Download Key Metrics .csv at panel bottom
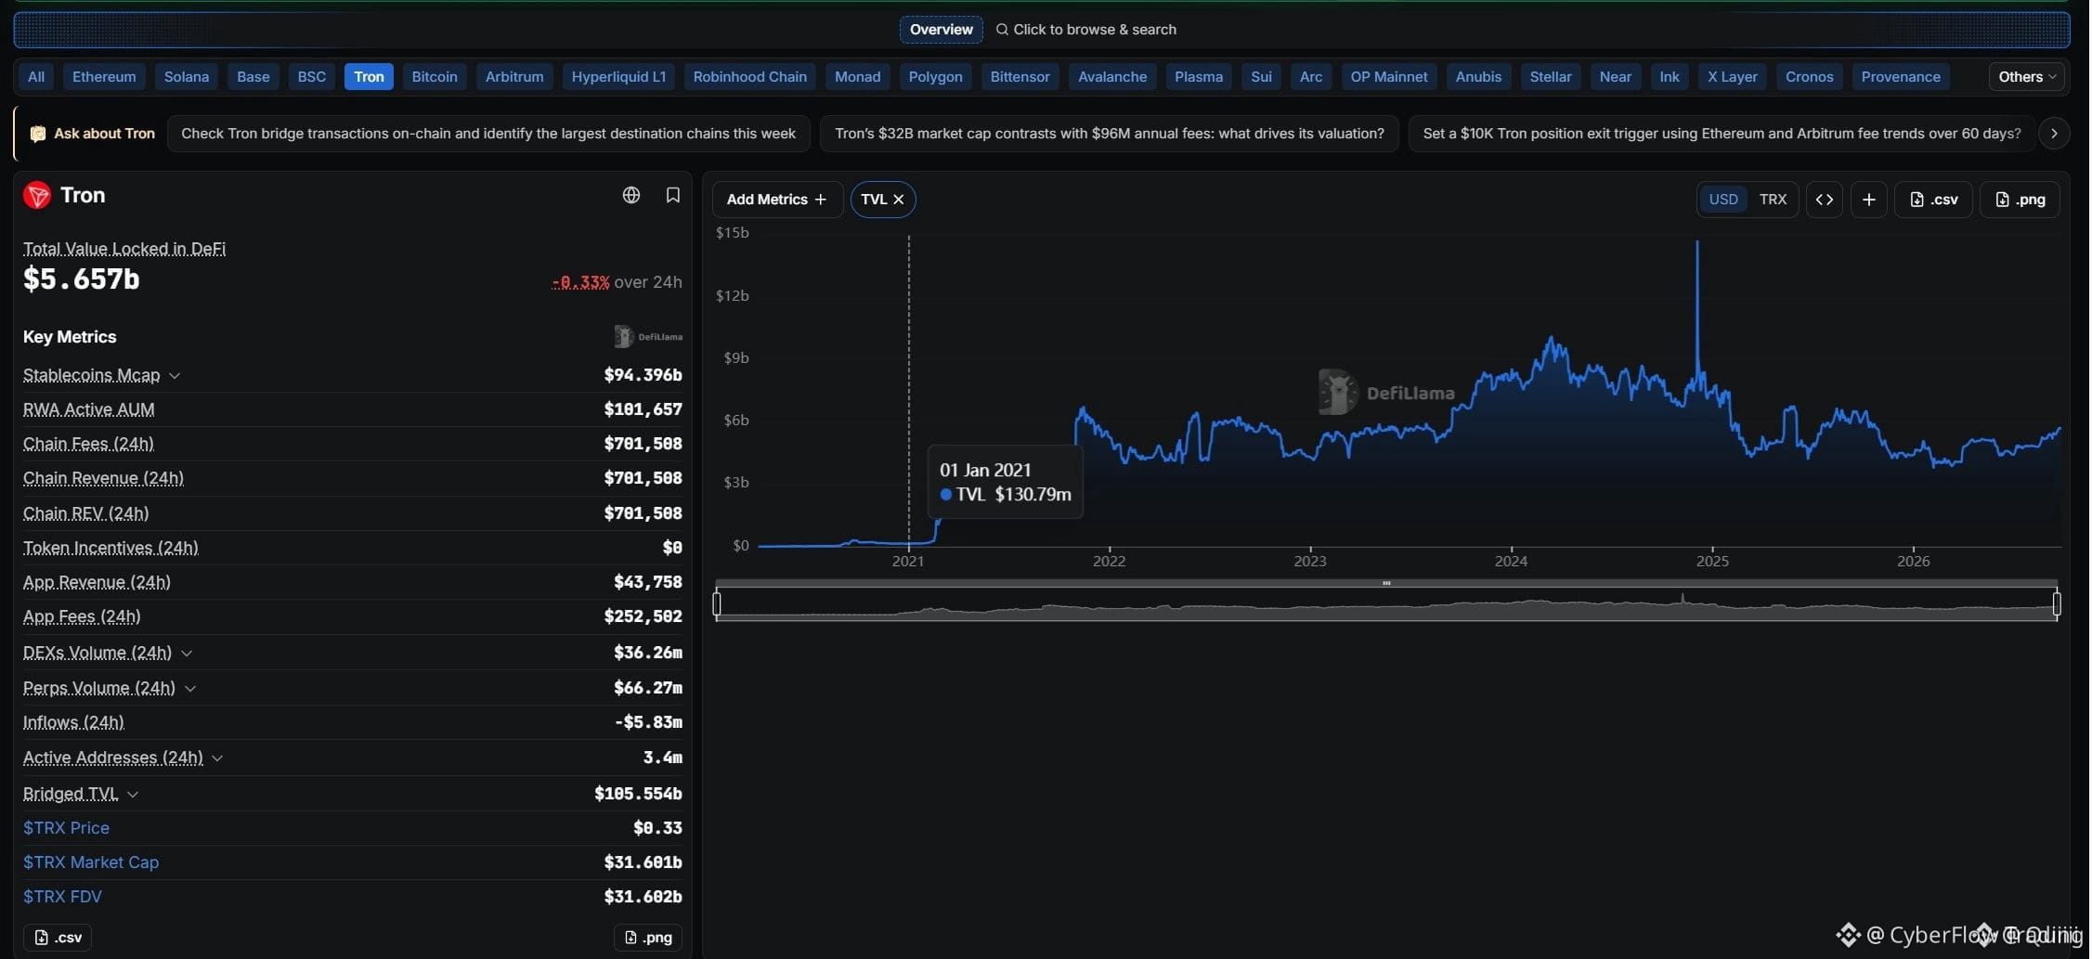The width and height of the screenshot is (2092, 959). pos(58,938)
